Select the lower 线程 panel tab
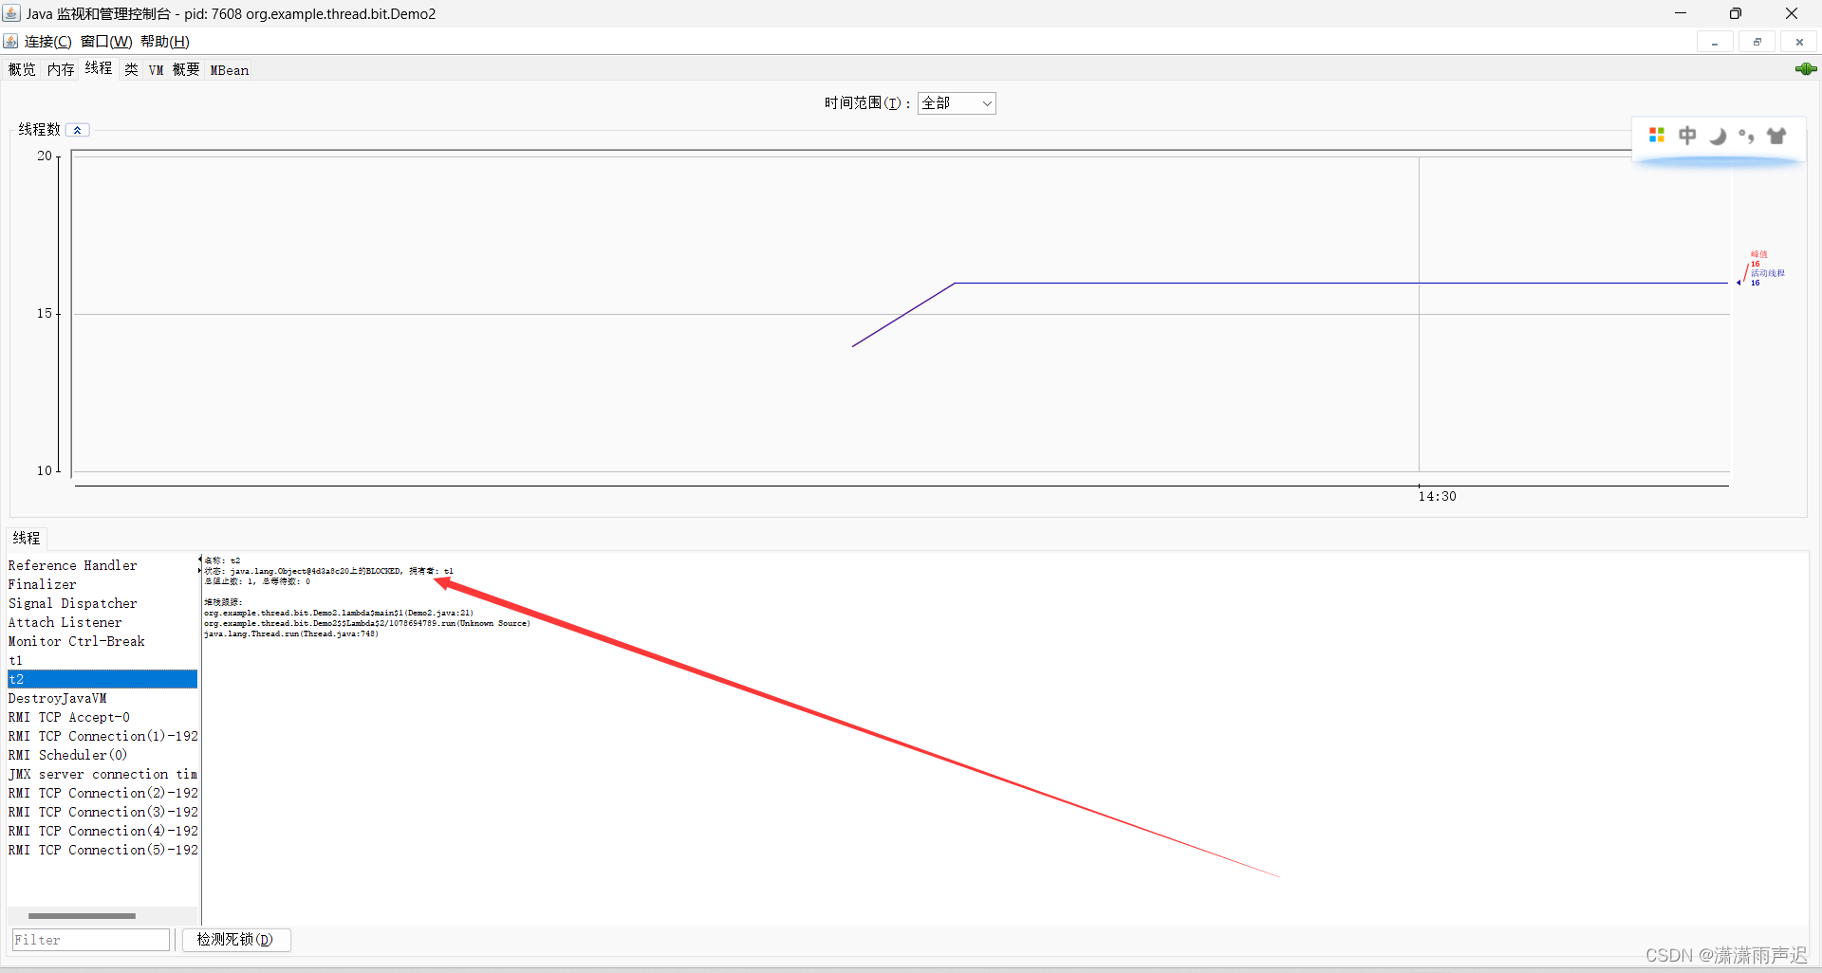The height and width of the screenshot is (973, 1822). pos(27,538)
